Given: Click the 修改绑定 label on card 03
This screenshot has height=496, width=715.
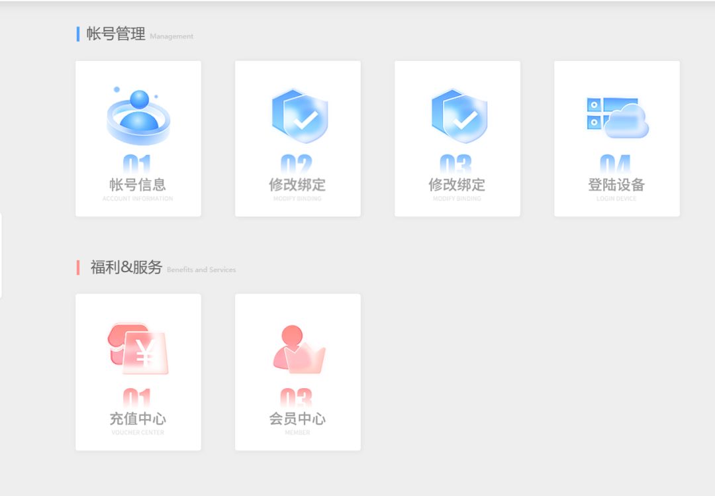Looking at the screenshot, I should (457, 185).
